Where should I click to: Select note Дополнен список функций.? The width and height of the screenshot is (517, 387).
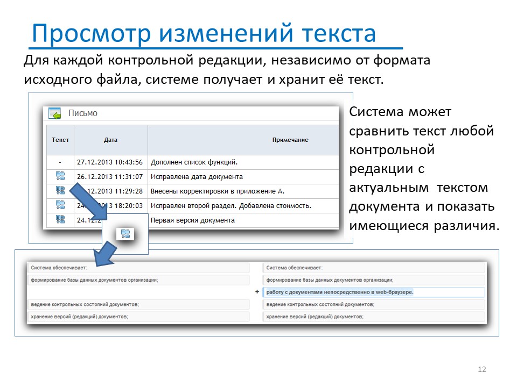click(194, 162)
